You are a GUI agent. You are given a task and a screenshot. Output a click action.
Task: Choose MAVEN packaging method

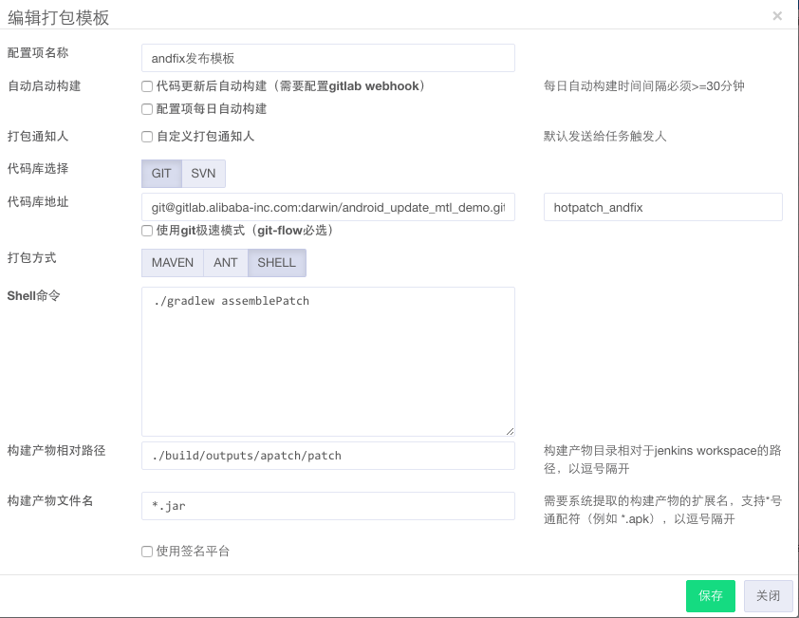click(x=173, y=263)
